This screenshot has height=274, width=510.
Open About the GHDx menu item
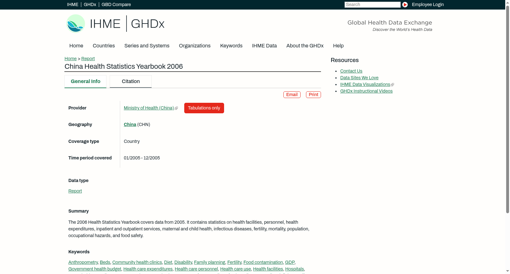305,46
